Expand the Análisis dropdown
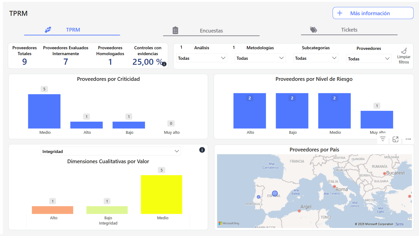Screen dimensions: 419x236 click(x=202, y=58)
